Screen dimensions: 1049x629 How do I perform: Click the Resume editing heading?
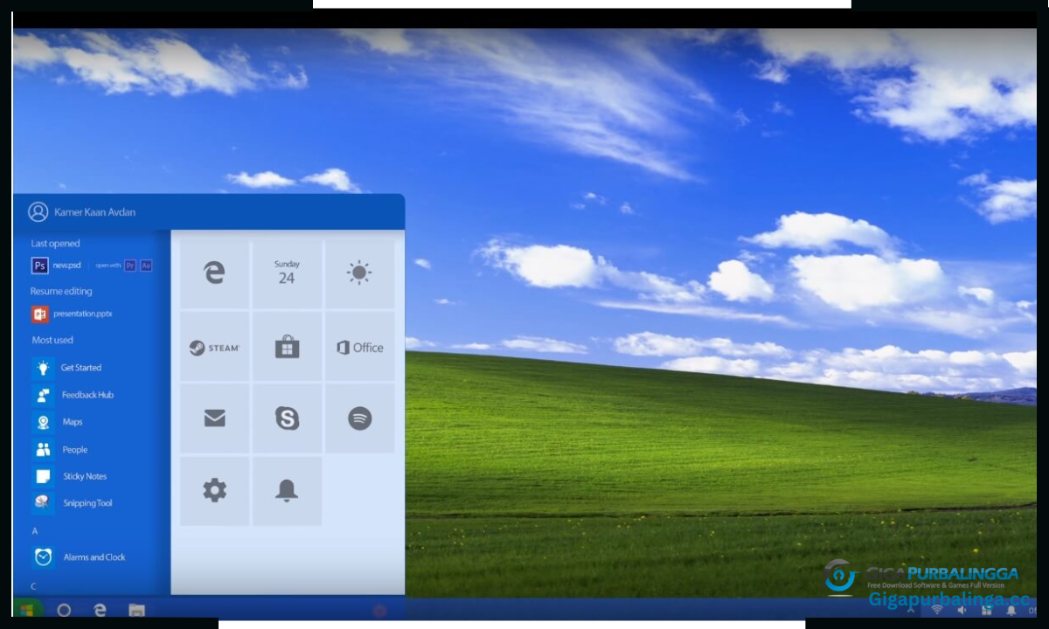coord(61,291)
